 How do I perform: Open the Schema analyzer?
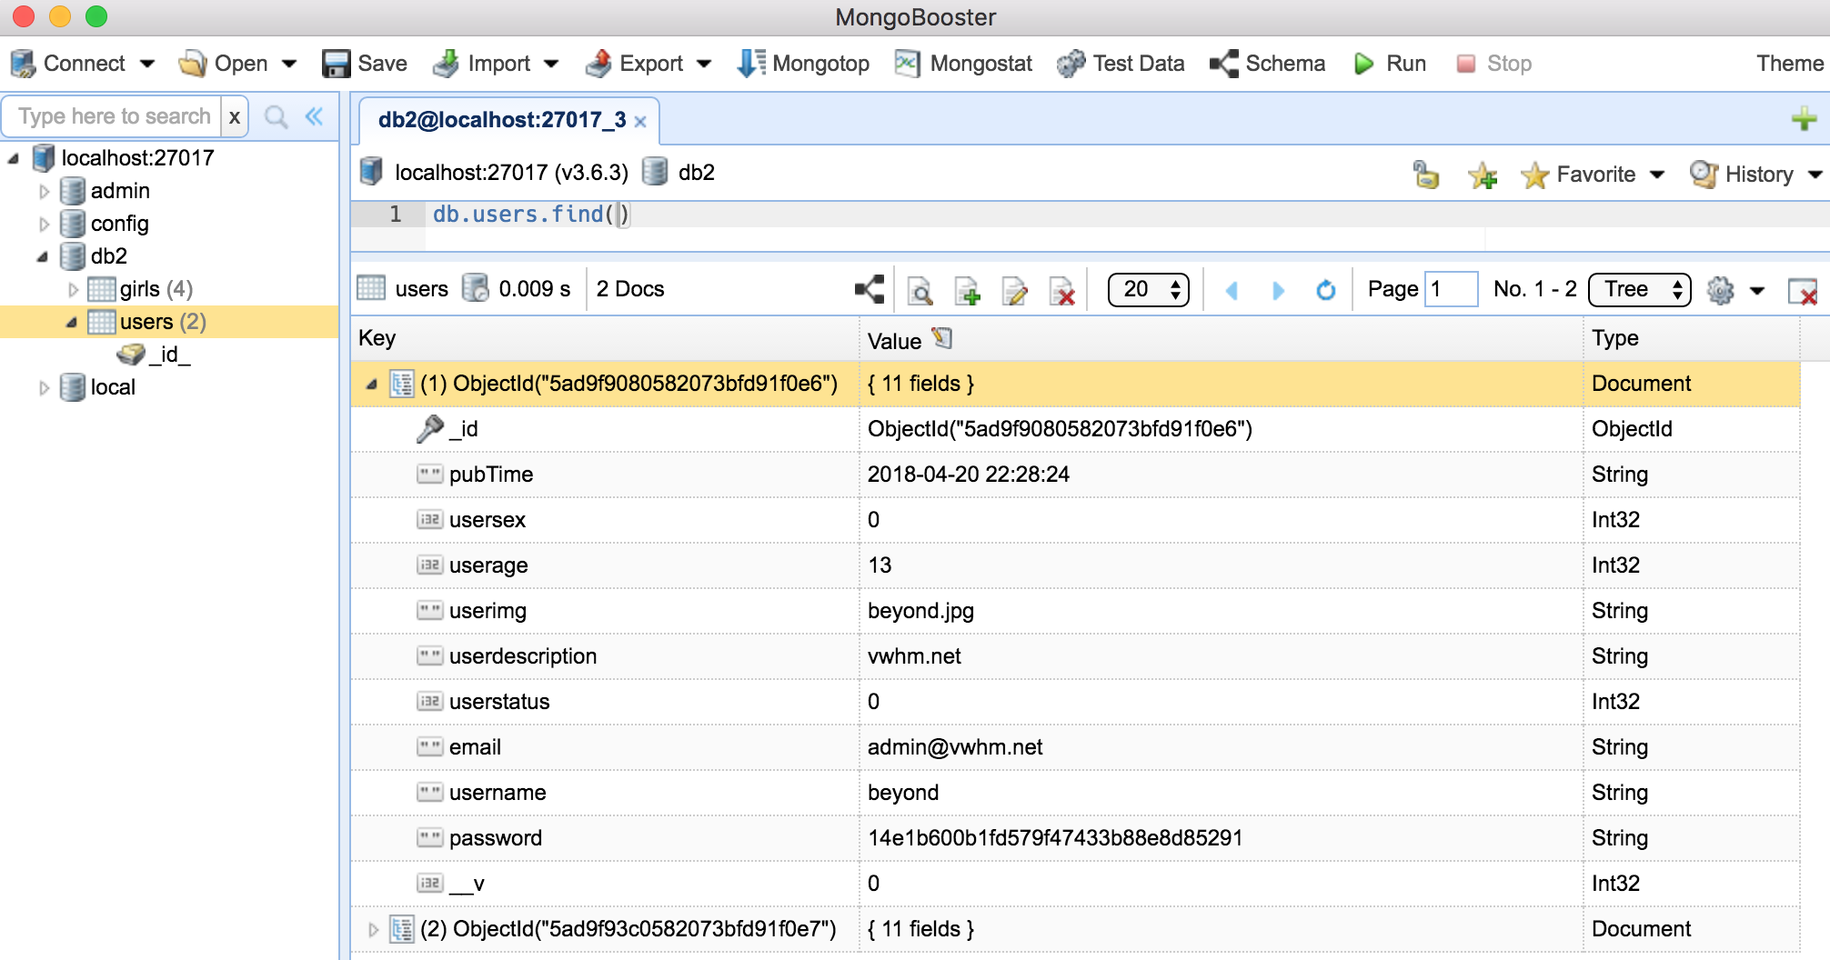click(x=1267, y=64)
